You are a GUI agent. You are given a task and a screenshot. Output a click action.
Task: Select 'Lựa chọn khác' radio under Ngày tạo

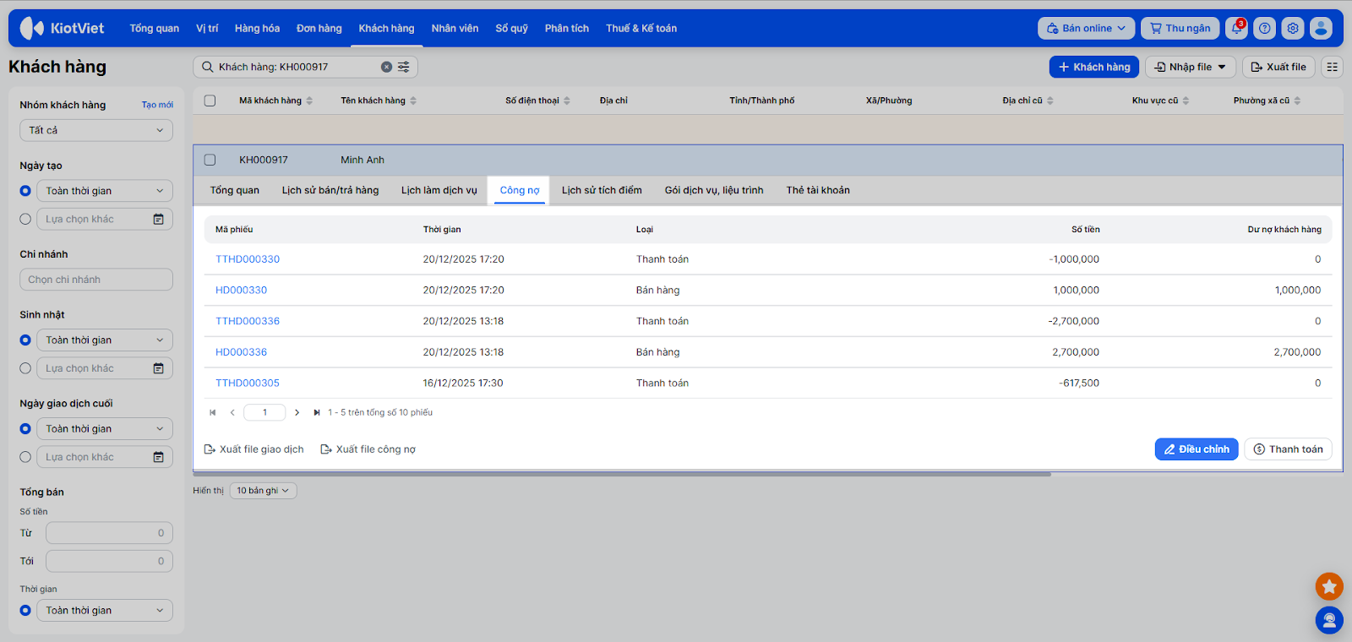[x=25, y=220]
